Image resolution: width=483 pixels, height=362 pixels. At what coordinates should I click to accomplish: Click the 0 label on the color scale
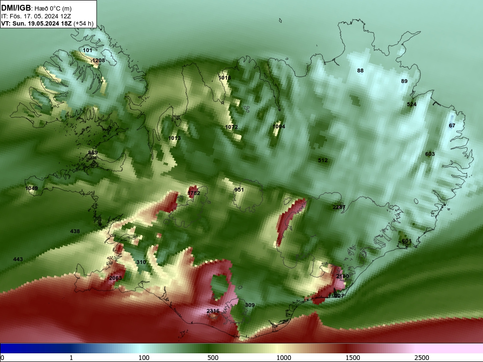[x=3, y=358]
